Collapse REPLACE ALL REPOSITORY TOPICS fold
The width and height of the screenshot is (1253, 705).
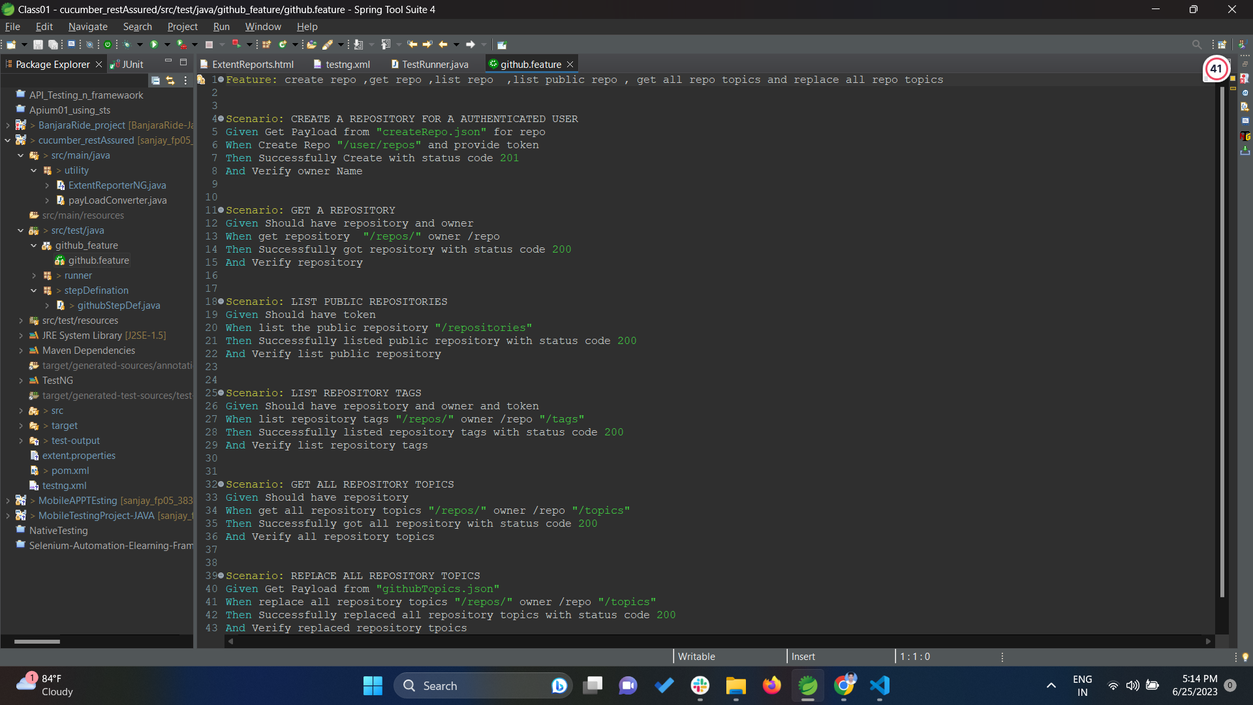point(221,576)
